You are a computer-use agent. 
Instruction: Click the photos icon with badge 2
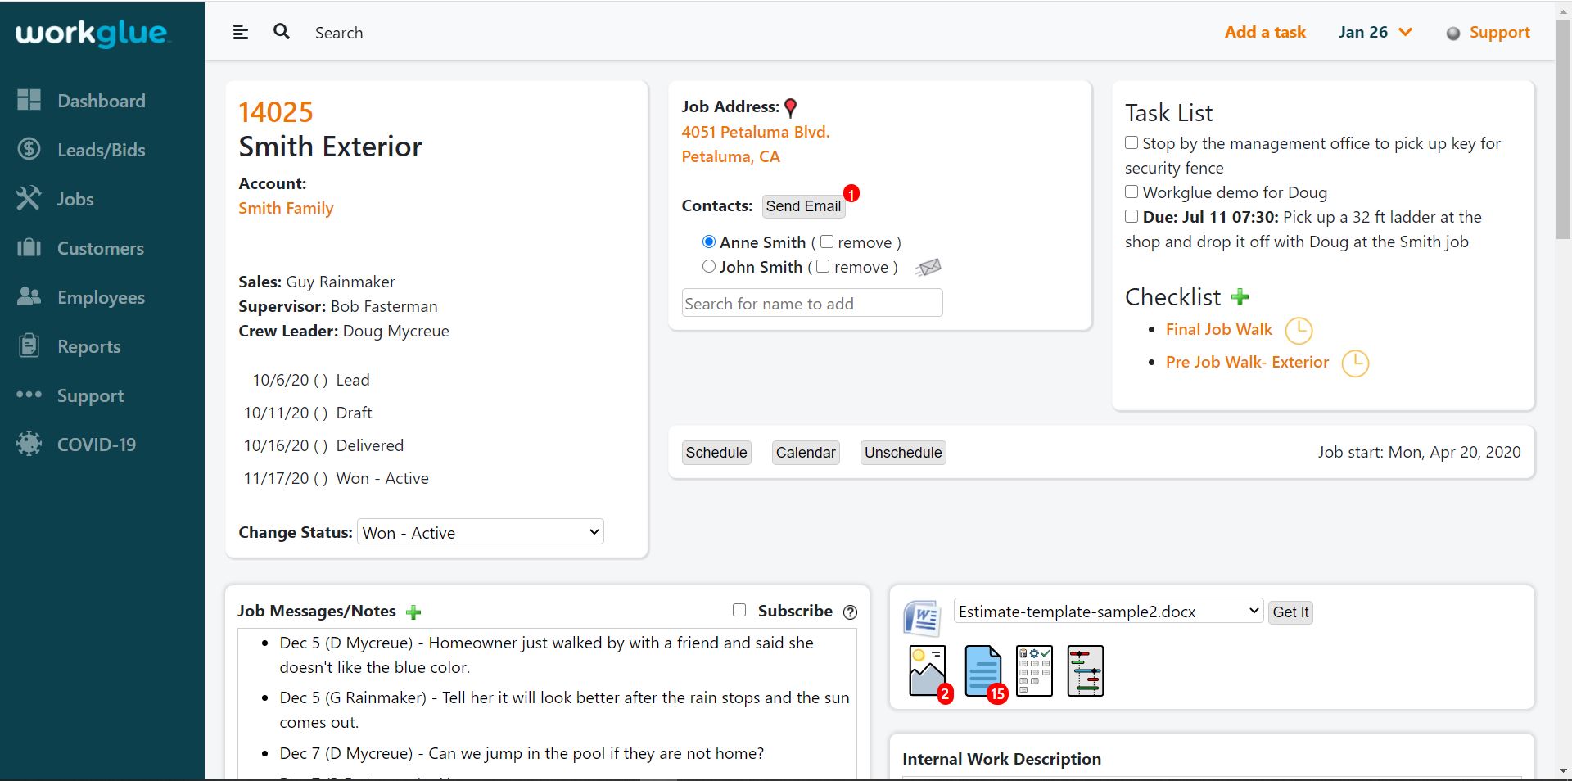(x=928, y=670)
